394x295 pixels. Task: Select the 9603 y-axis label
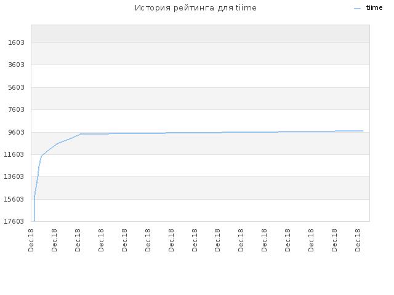pos(17,132)
